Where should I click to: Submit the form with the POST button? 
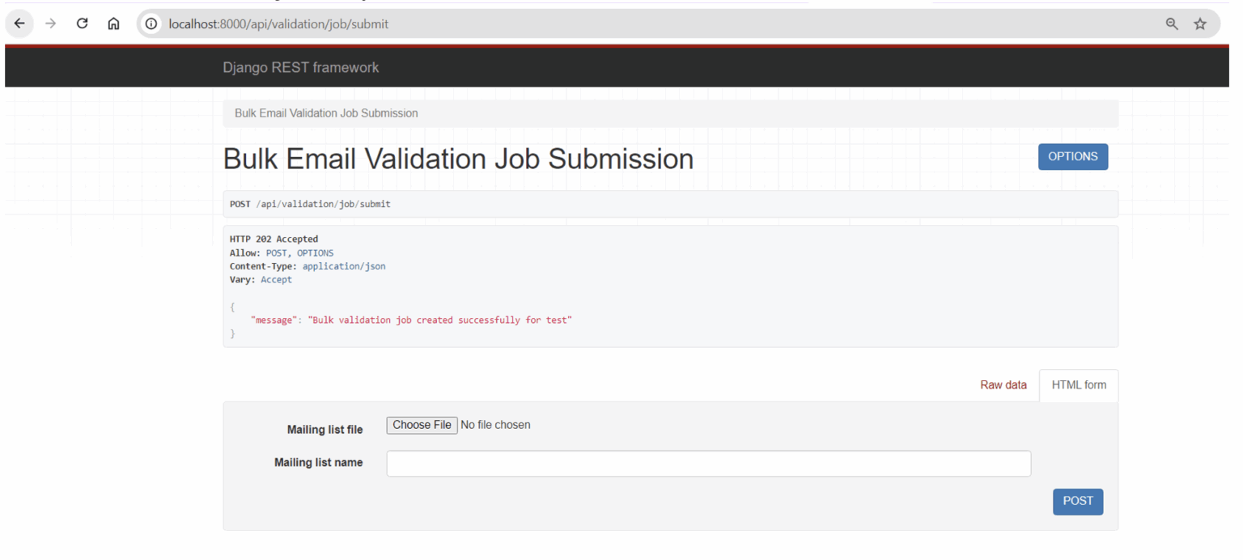[x=1078, y=501]
